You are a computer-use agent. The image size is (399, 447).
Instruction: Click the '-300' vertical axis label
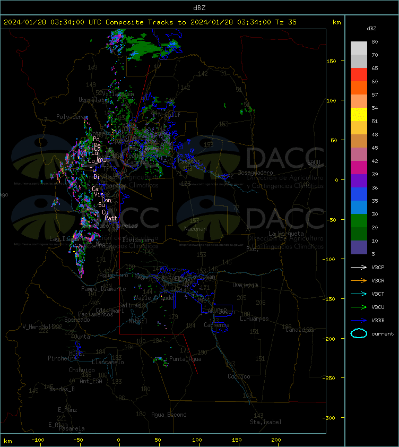[x=329, y=418]
